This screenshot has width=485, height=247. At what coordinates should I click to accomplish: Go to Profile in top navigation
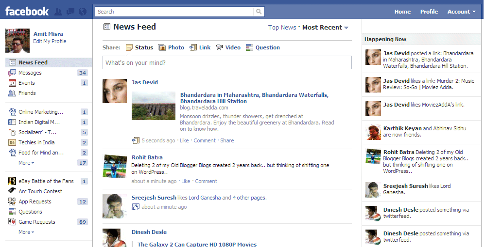[x=429, y=12]
